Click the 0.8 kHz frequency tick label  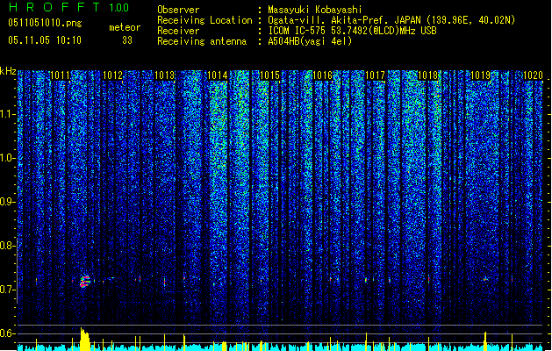pyautogui.click(x=6, y=246)
